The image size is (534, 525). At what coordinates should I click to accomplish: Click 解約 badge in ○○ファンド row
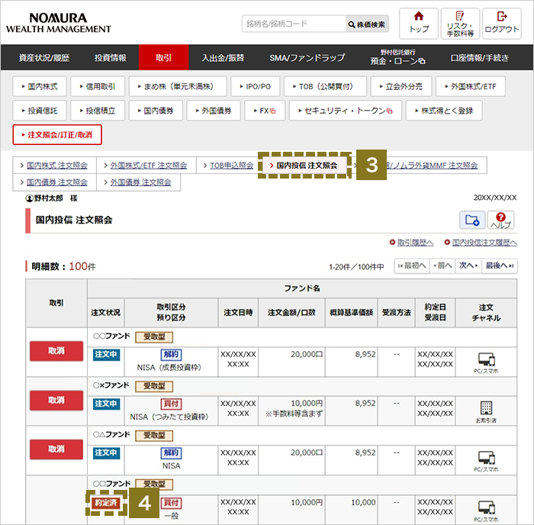pos(172,355)
